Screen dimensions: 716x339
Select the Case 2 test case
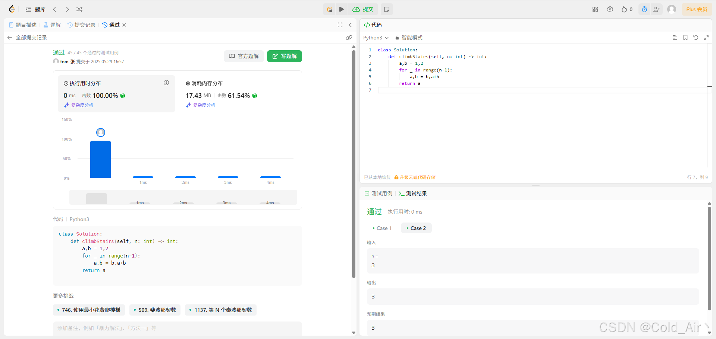pos(416,228)
